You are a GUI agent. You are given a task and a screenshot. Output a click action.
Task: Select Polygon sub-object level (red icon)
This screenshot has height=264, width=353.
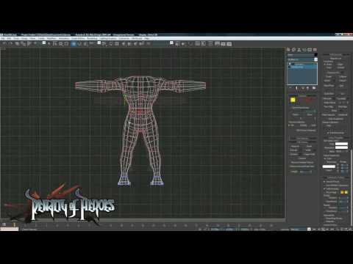[x=309, y=100]
